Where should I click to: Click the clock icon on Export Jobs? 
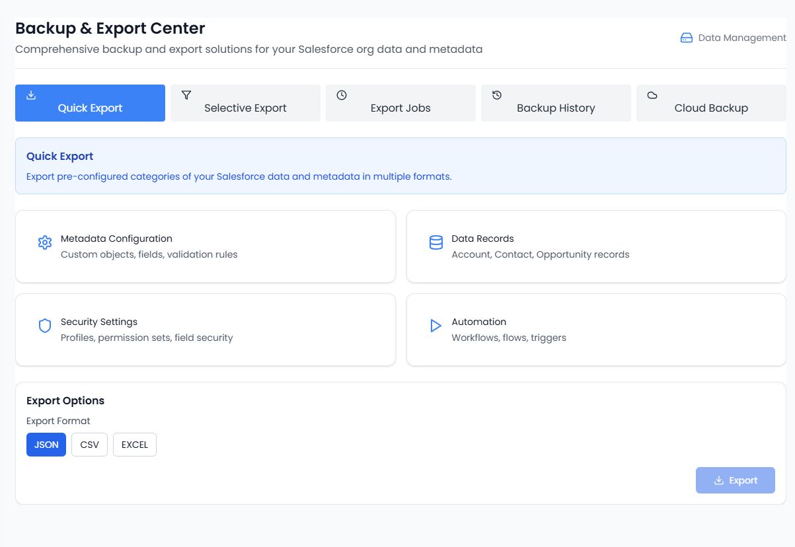(x=342, y=95)
